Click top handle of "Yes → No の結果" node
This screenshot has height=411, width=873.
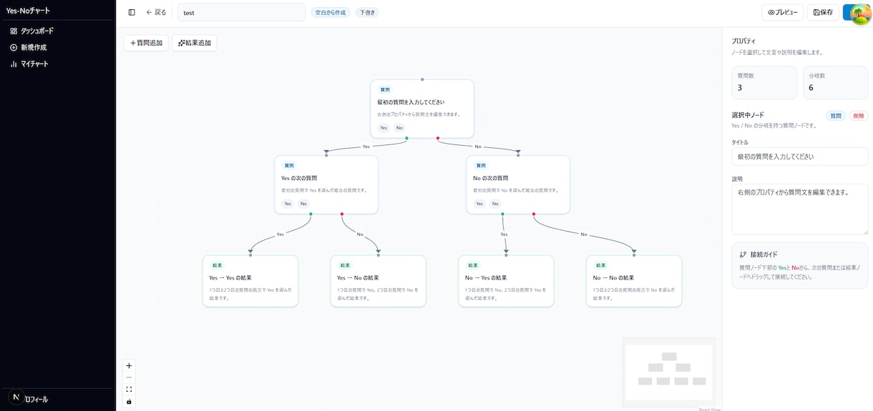point(379,255)
